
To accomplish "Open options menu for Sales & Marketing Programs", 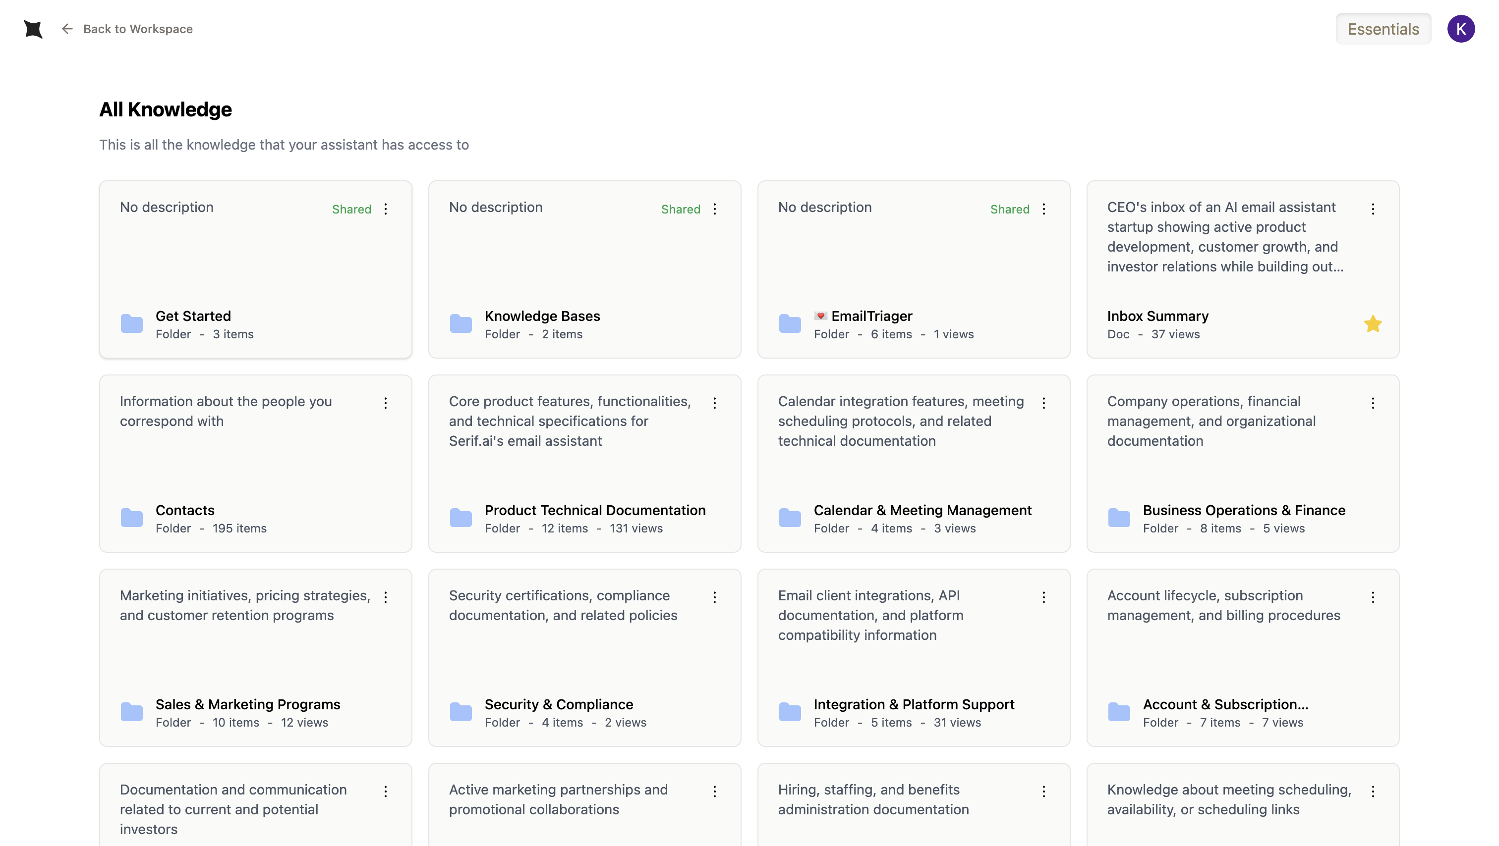I will pos(385,598).
